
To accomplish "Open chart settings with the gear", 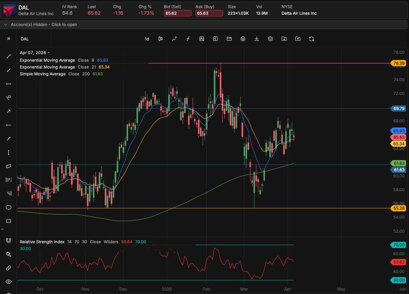I will (270, 39).
